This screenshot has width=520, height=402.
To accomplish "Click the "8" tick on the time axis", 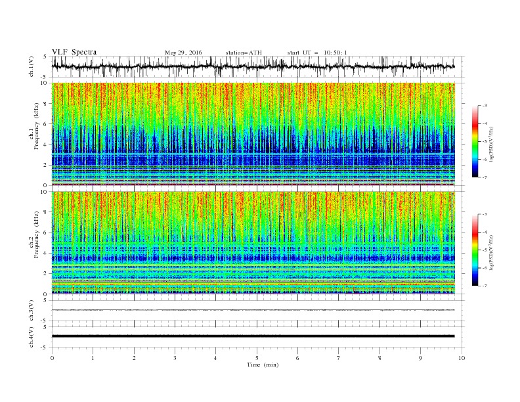I will point(379,358).
